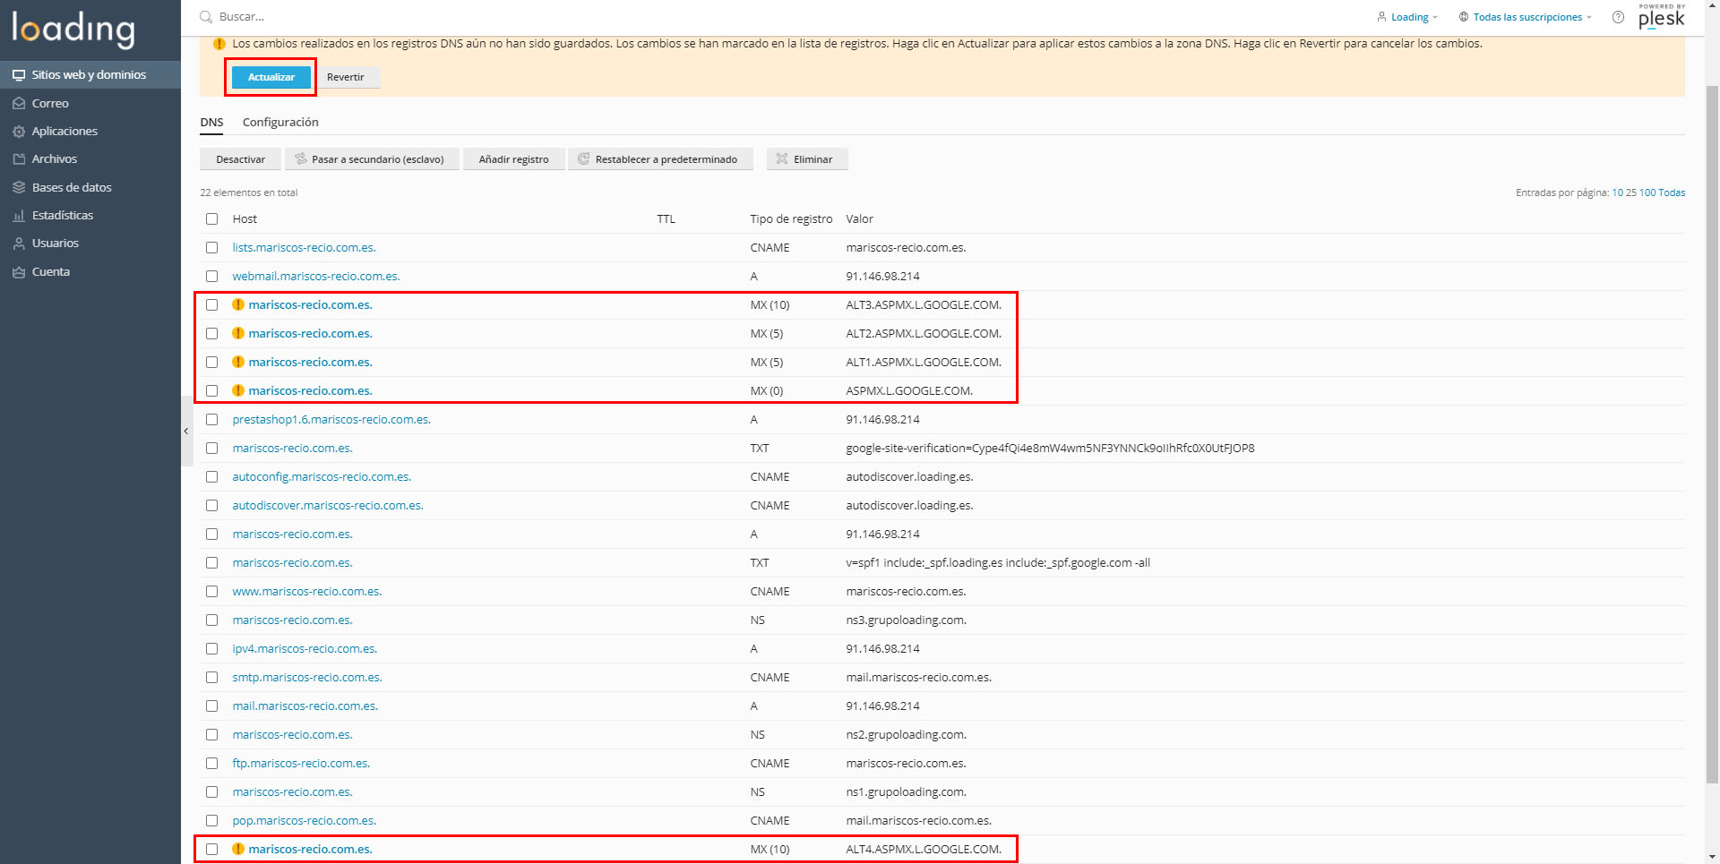Open Archivos folder icon in sidebar
The height and width of the screenshot is (864, 1720).
point(19,159)
